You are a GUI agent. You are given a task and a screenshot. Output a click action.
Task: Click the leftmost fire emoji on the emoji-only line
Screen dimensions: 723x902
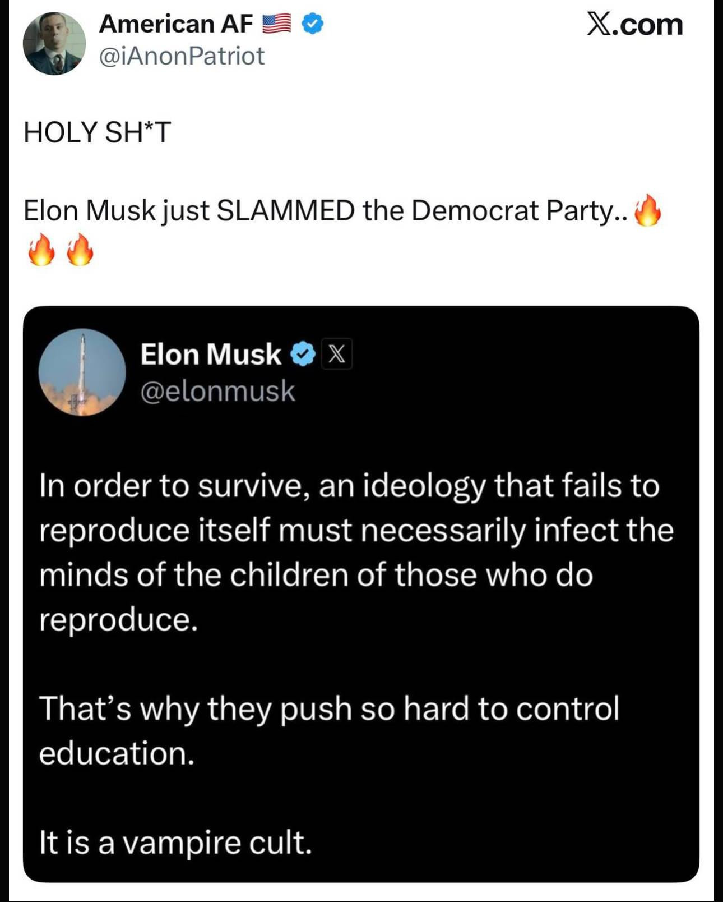[41, 250]
